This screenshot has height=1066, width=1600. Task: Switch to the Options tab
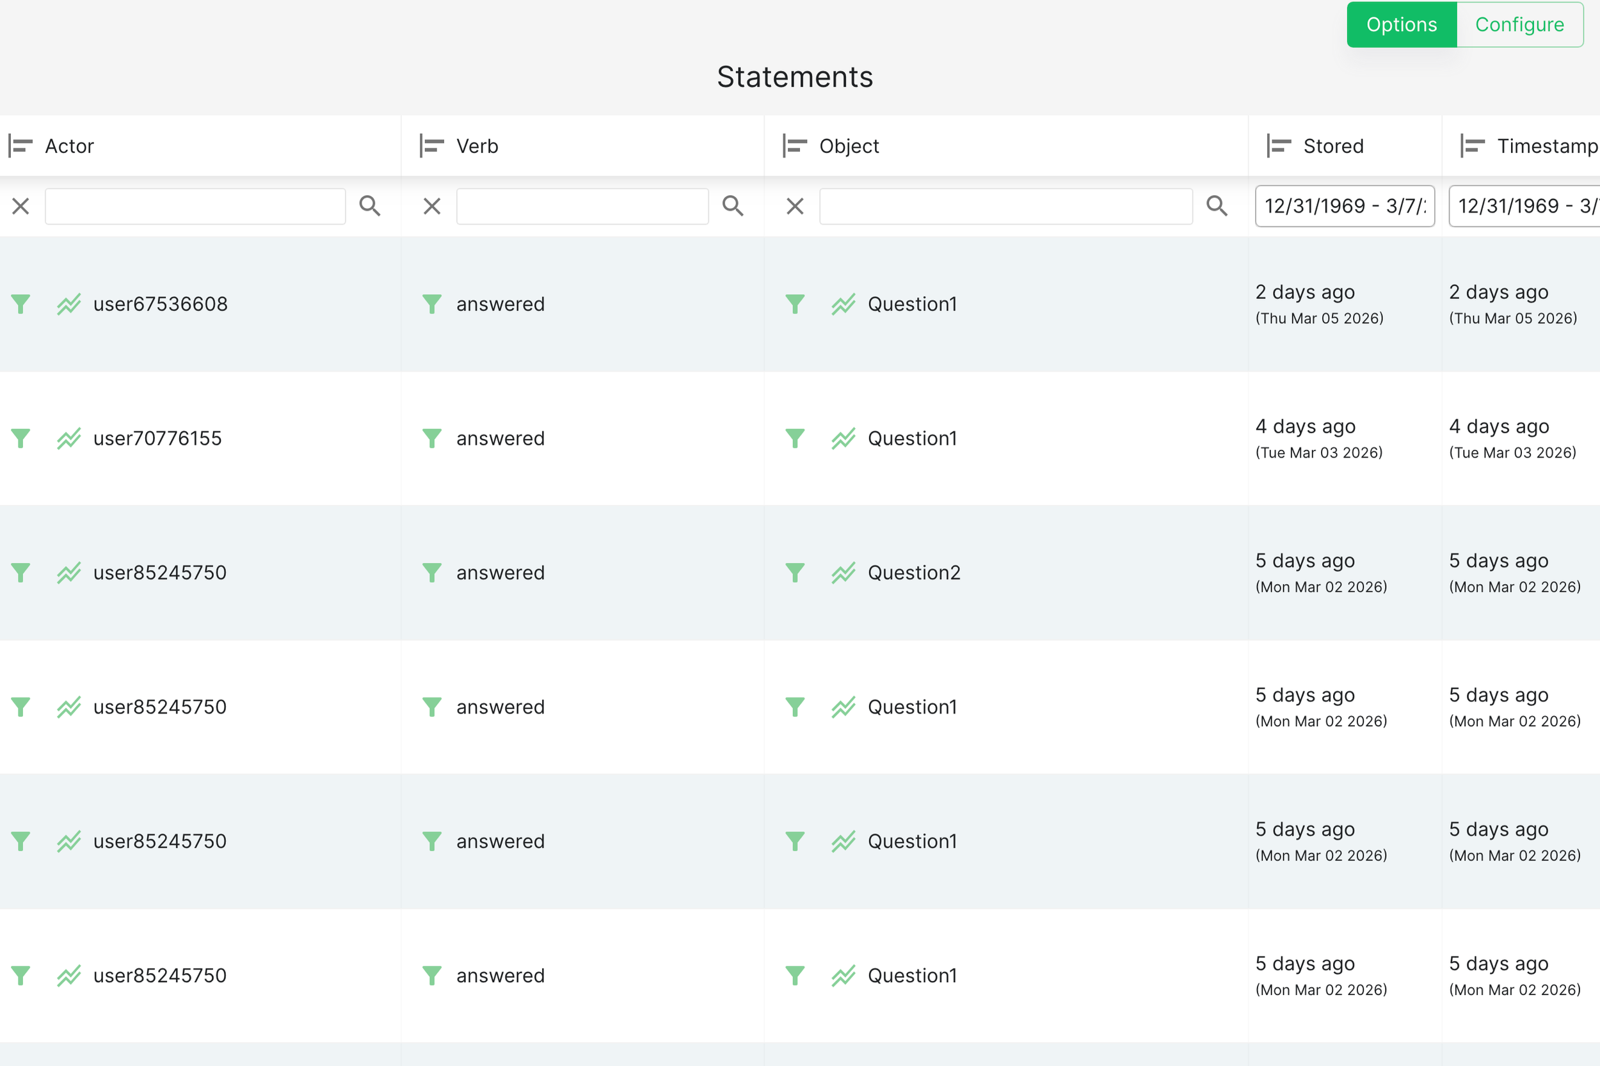click(1402, 24)
